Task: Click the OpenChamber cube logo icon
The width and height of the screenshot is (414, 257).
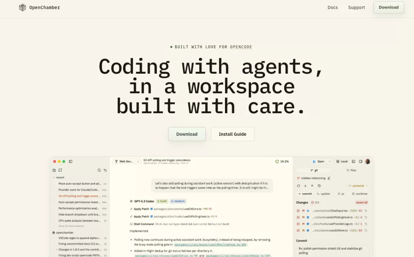Action: (23, 7)
